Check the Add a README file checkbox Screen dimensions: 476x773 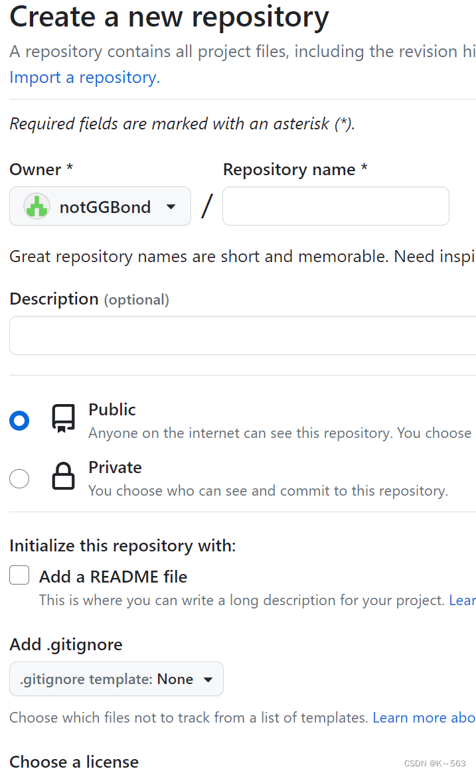point(19,575)
